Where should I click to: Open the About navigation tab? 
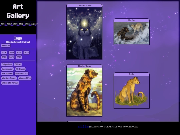point(9,24)
